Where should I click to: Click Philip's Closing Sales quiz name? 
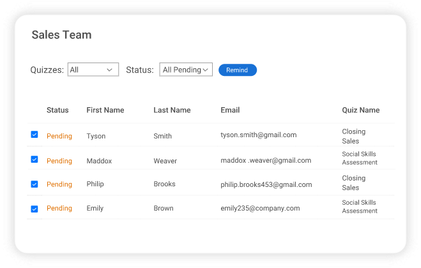coord(353,183)
